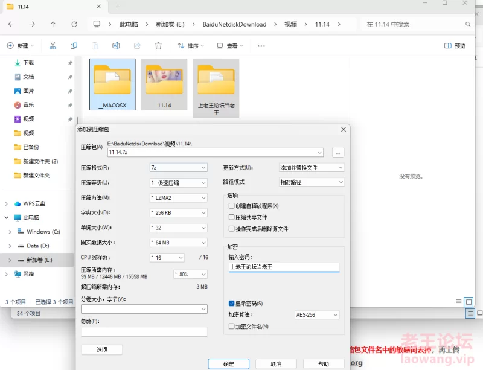This screenshot has height=370, width=483.
Task: Switch to details list view icon
Action: point(459,302)
